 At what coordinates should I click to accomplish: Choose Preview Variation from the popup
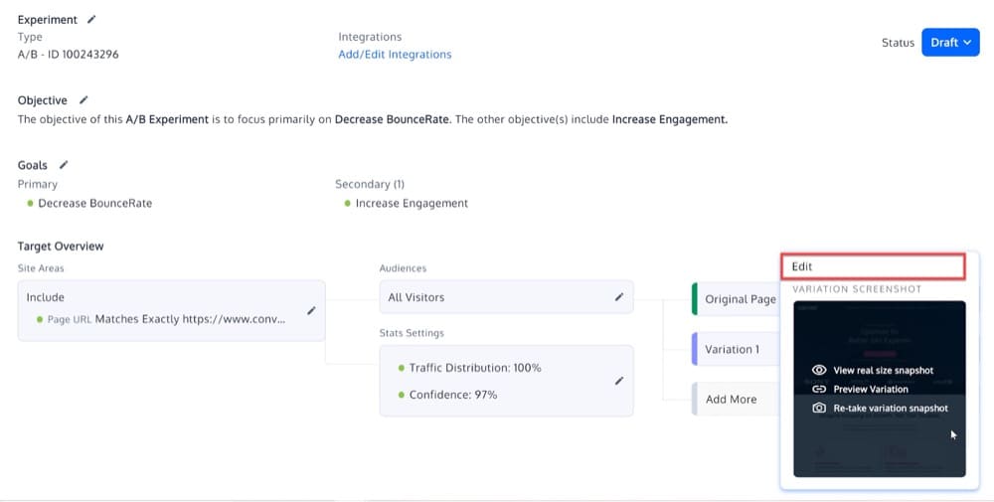coord(871,389)
